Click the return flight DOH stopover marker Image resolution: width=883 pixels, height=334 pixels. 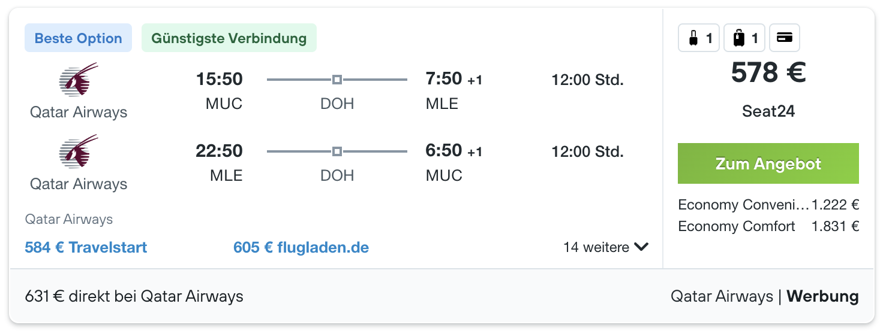[337, 151]
